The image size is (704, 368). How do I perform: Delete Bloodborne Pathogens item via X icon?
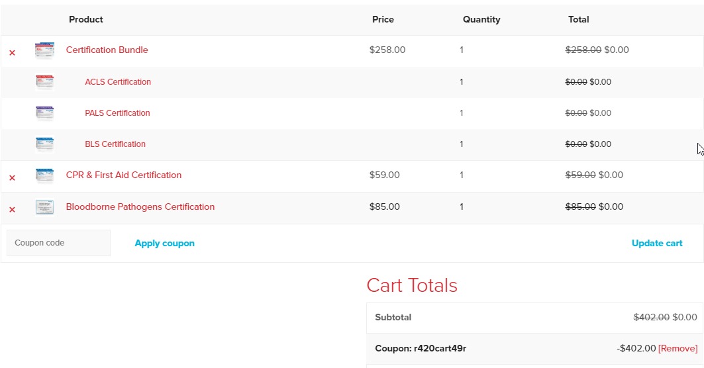pos(12,210)
